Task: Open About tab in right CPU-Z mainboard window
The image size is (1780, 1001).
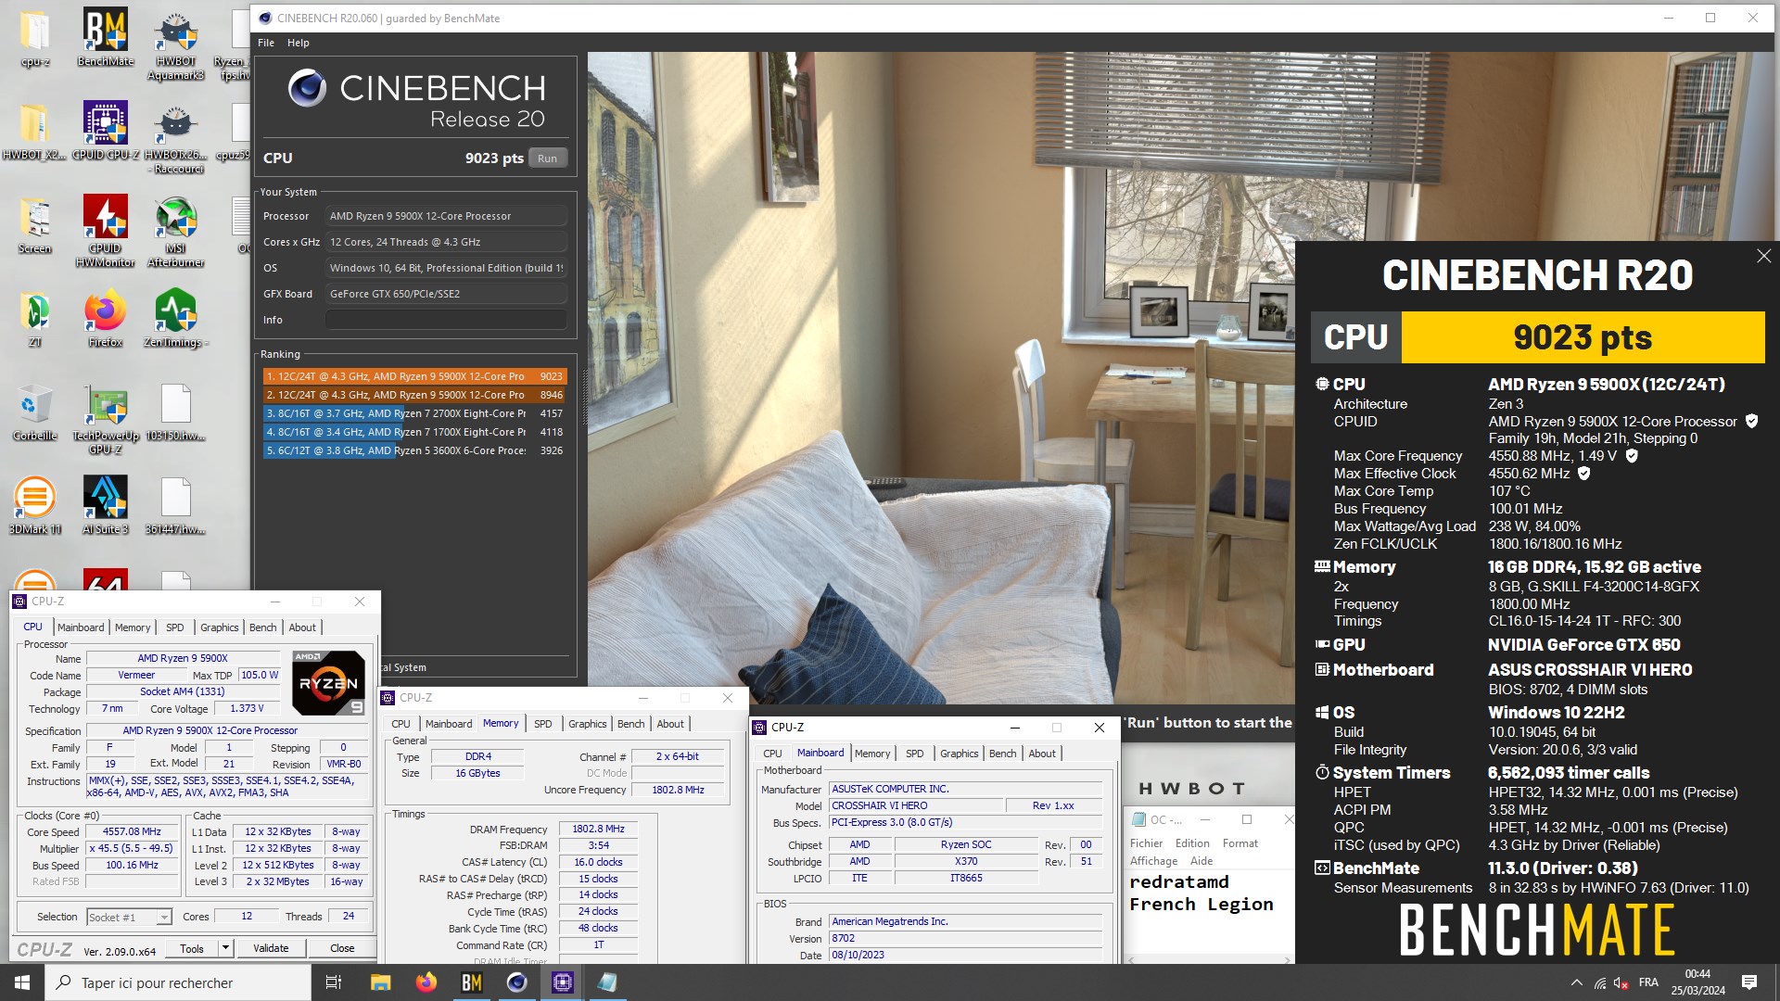Action: tap(1042, 754)
